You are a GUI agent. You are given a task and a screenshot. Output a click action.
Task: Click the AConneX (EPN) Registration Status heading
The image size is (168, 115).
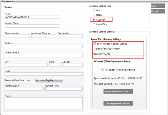tap(112, 61)
